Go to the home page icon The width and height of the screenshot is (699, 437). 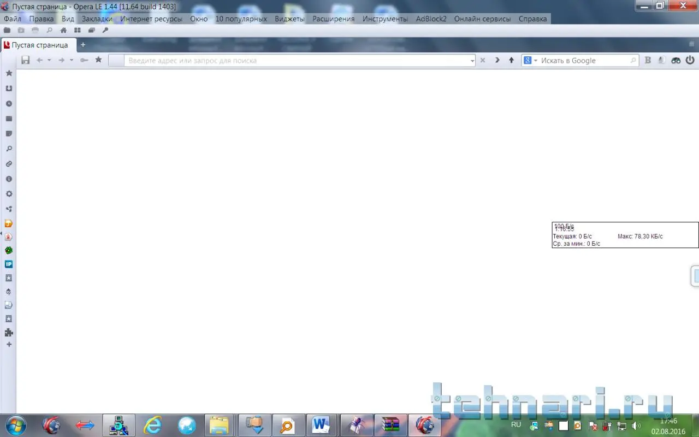[64, 31]
